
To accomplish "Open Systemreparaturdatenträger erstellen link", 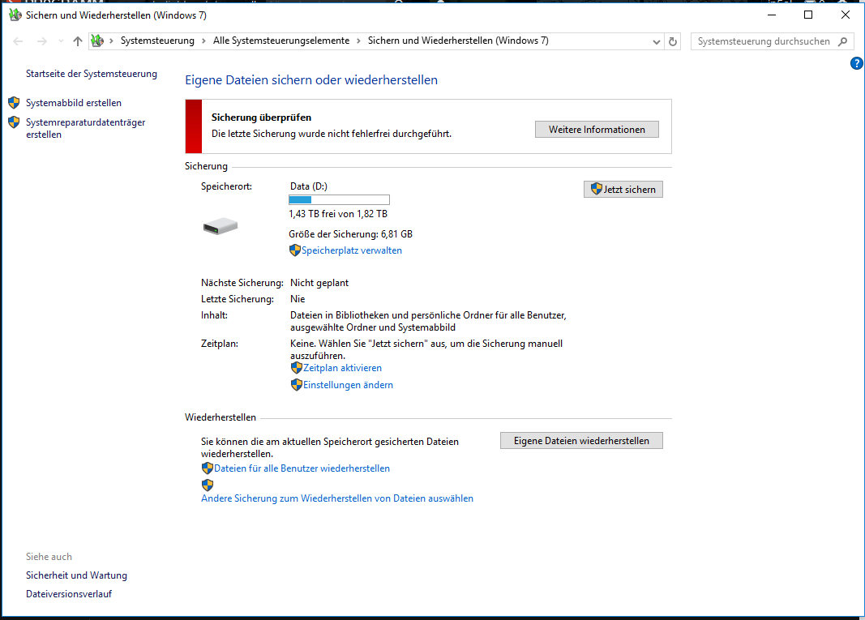I will 85,128.
